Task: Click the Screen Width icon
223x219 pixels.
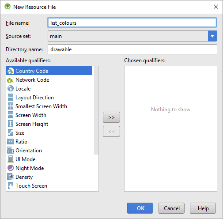Action: click(11, 115)
